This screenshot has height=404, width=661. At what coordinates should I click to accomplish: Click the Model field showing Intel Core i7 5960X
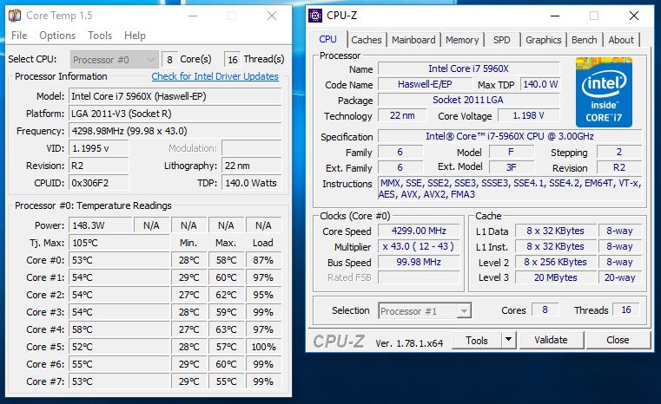point(175,96)
